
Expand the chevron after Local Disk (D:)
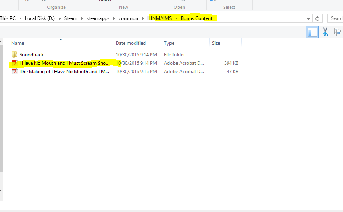click(59, 18)
